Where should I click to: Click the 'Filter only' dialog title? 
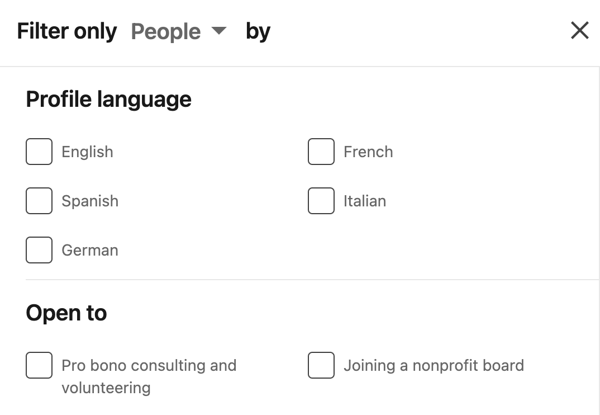coord(66,31)
